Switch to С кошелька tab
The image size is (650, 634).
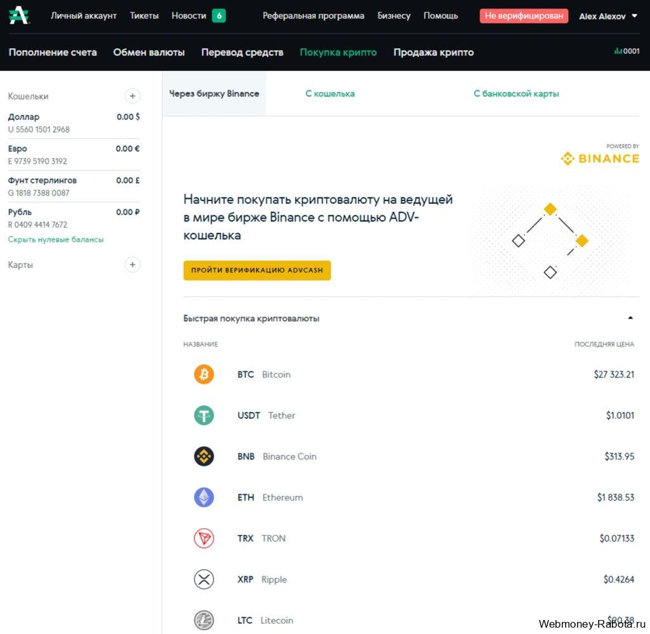point(330,94)
